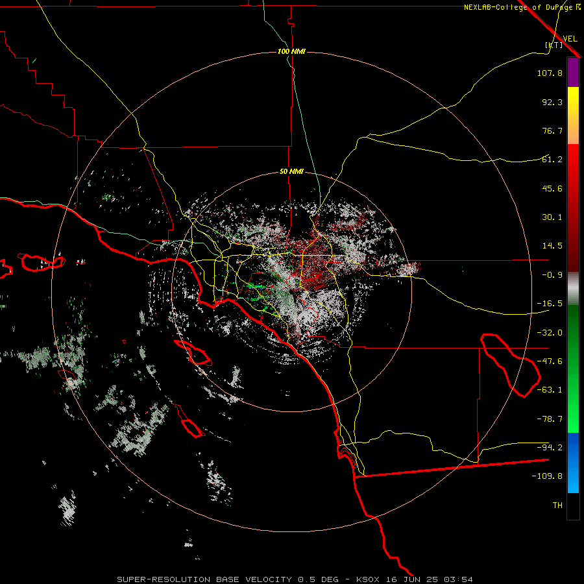Select the 45.6 legend value

point(552,188)
